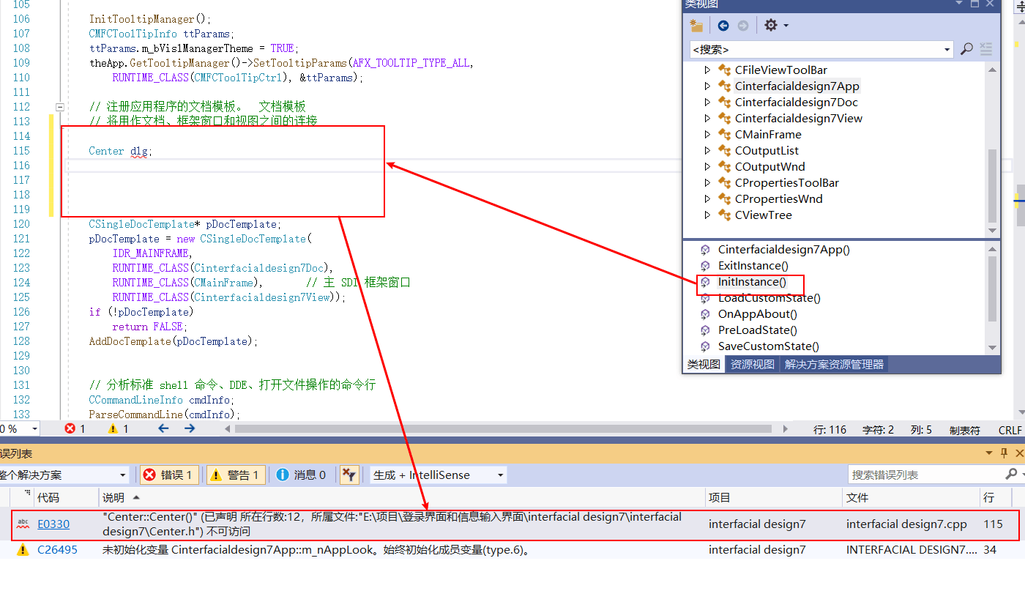The image size is (1025, 591).
Task: Clear the Class View search results
Action: click(985, 49)
